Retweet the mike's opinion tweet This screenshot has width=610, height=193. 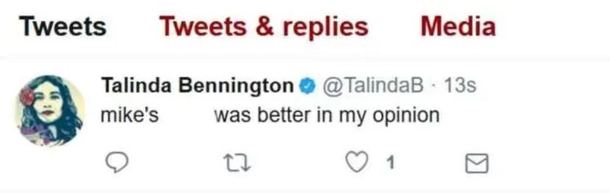point(236,163)
